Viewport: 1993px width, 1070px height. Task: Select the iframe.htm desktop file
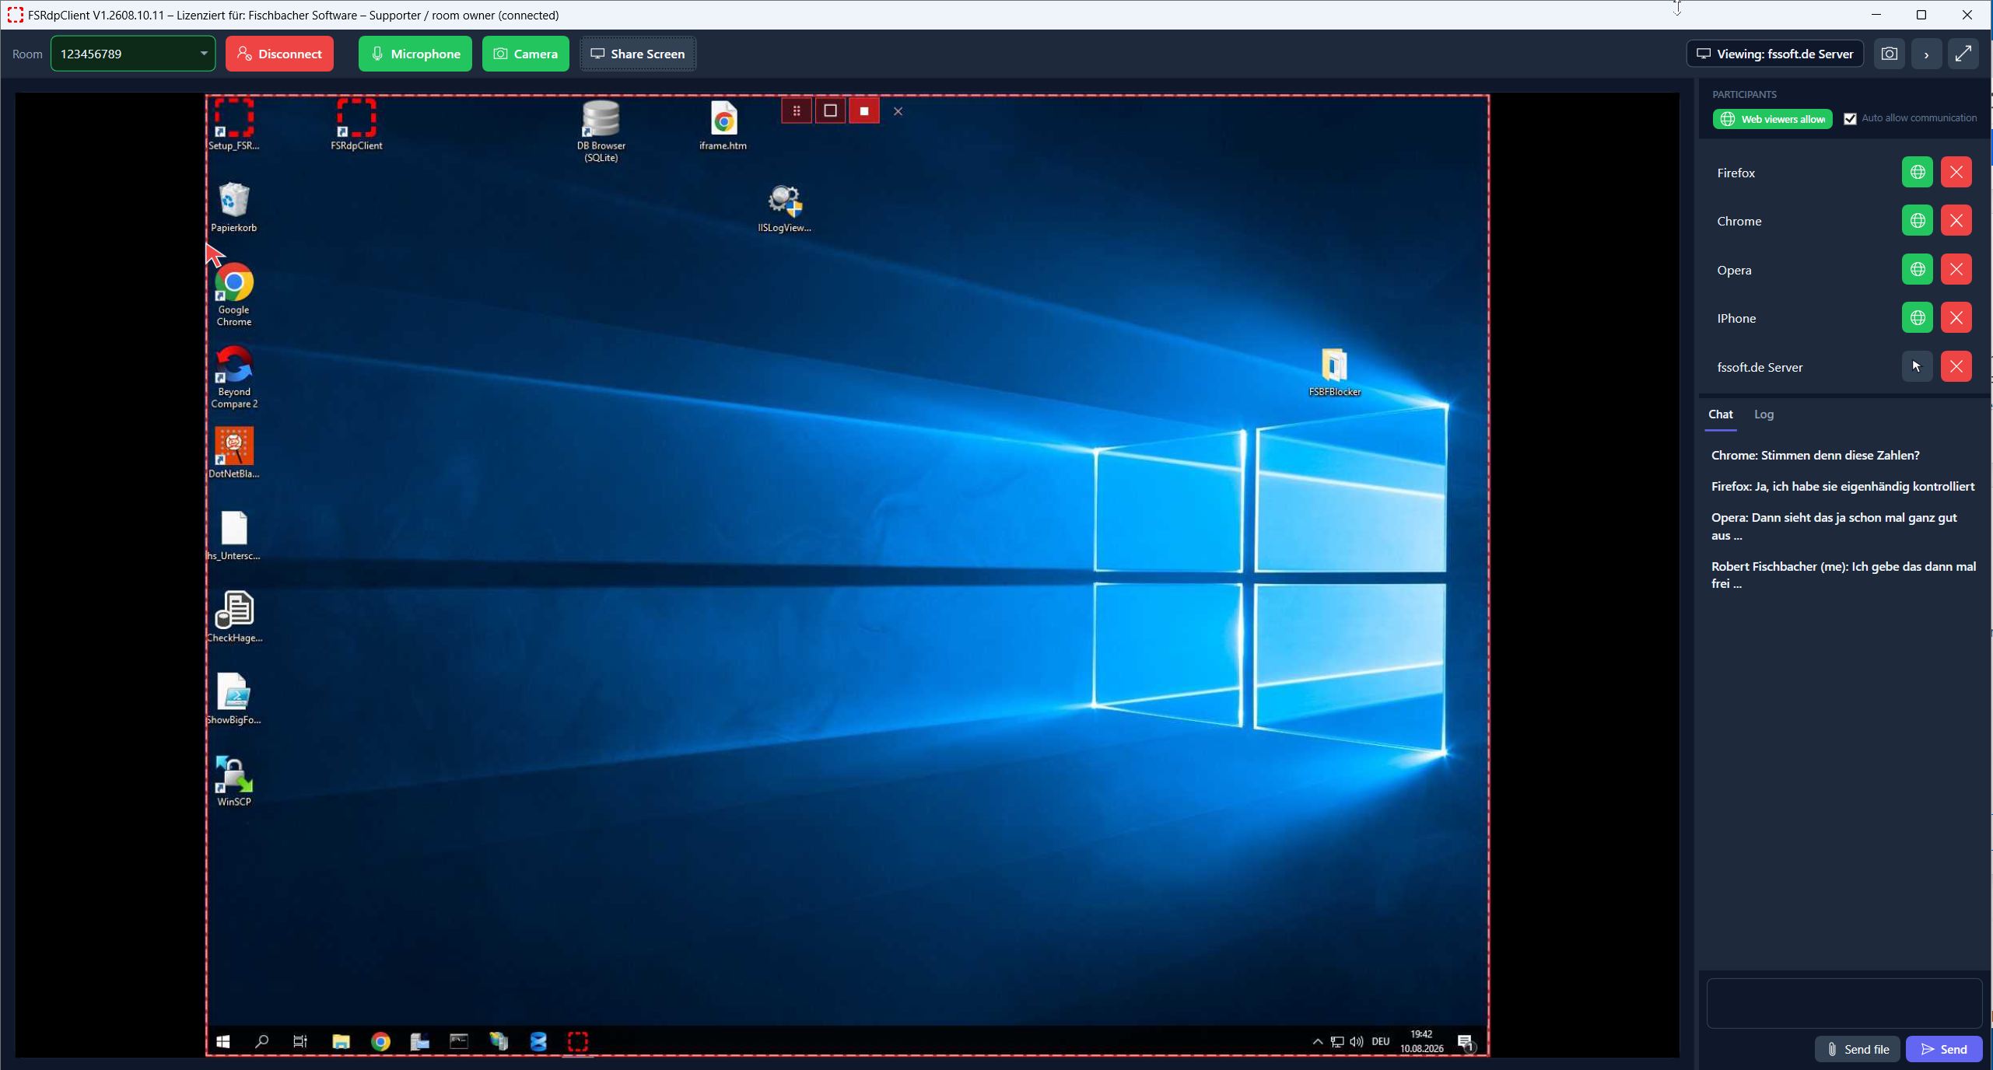click(723, 124)
